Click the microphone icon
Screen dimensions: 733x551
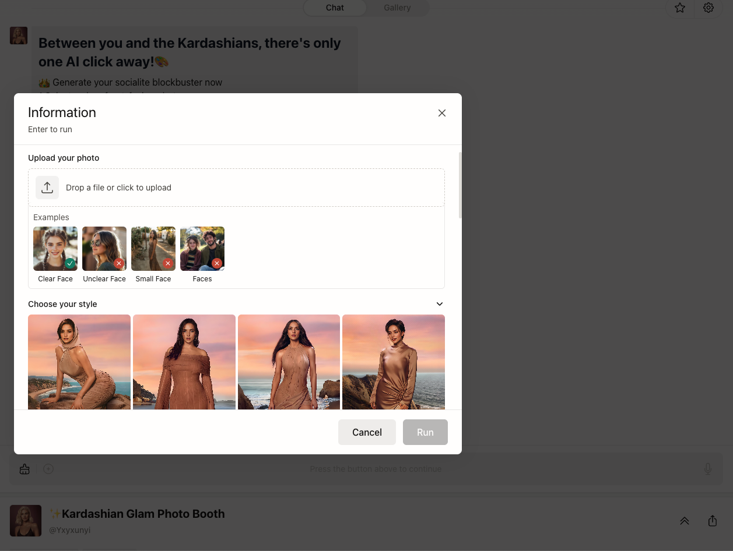pos(708,469)
